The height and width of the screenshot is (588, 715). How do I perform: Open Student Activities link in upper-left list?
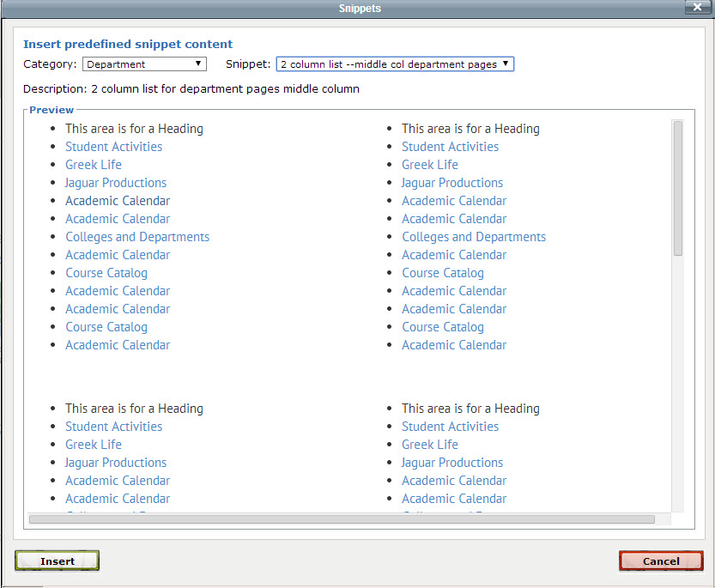tap(113, 147)
